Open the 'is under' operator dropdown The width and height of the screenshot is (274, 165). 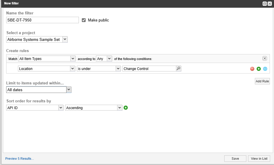(99, 69)
